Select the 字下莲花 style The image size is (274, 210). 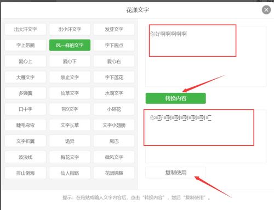[x=114, y=77]
